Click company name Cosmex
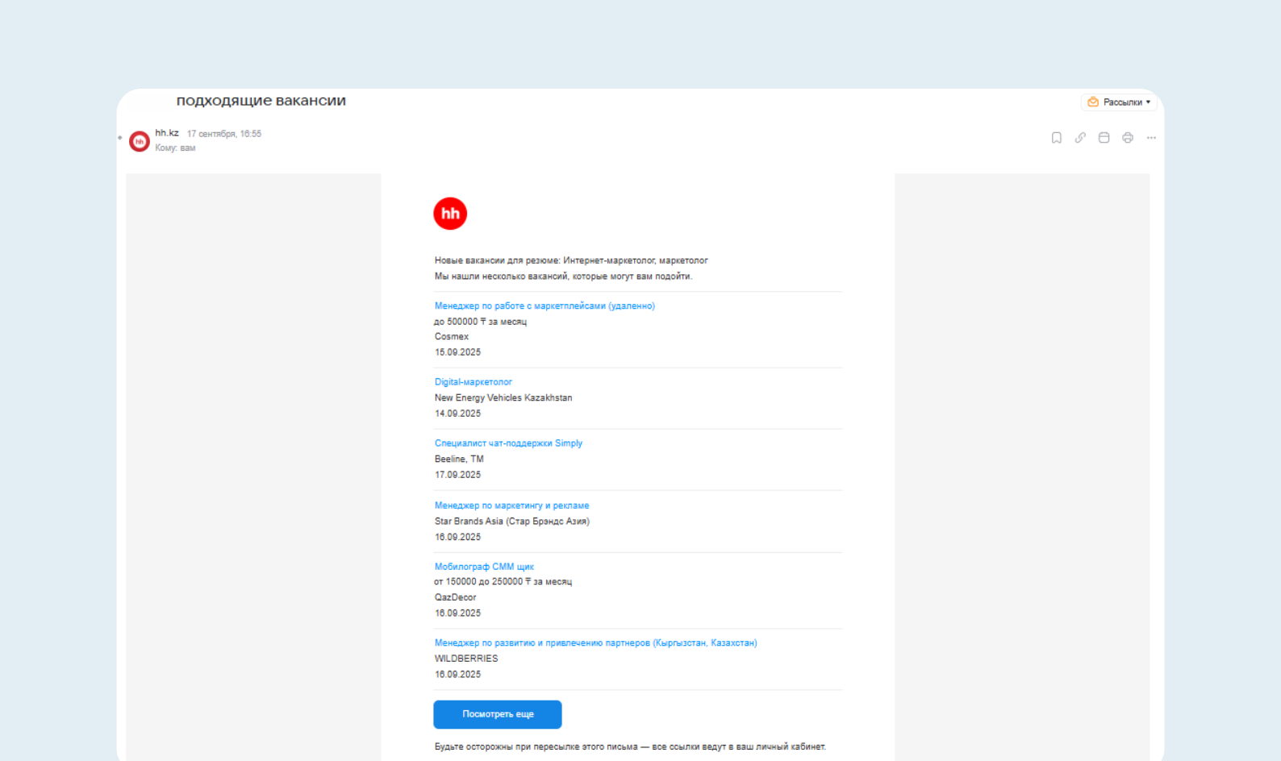This screenshot has height=761, width=1281. click(x=452, y=337)
